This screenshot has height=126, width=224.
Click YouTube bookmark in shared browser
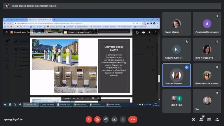pyautogui.click(x=51, y=27)
